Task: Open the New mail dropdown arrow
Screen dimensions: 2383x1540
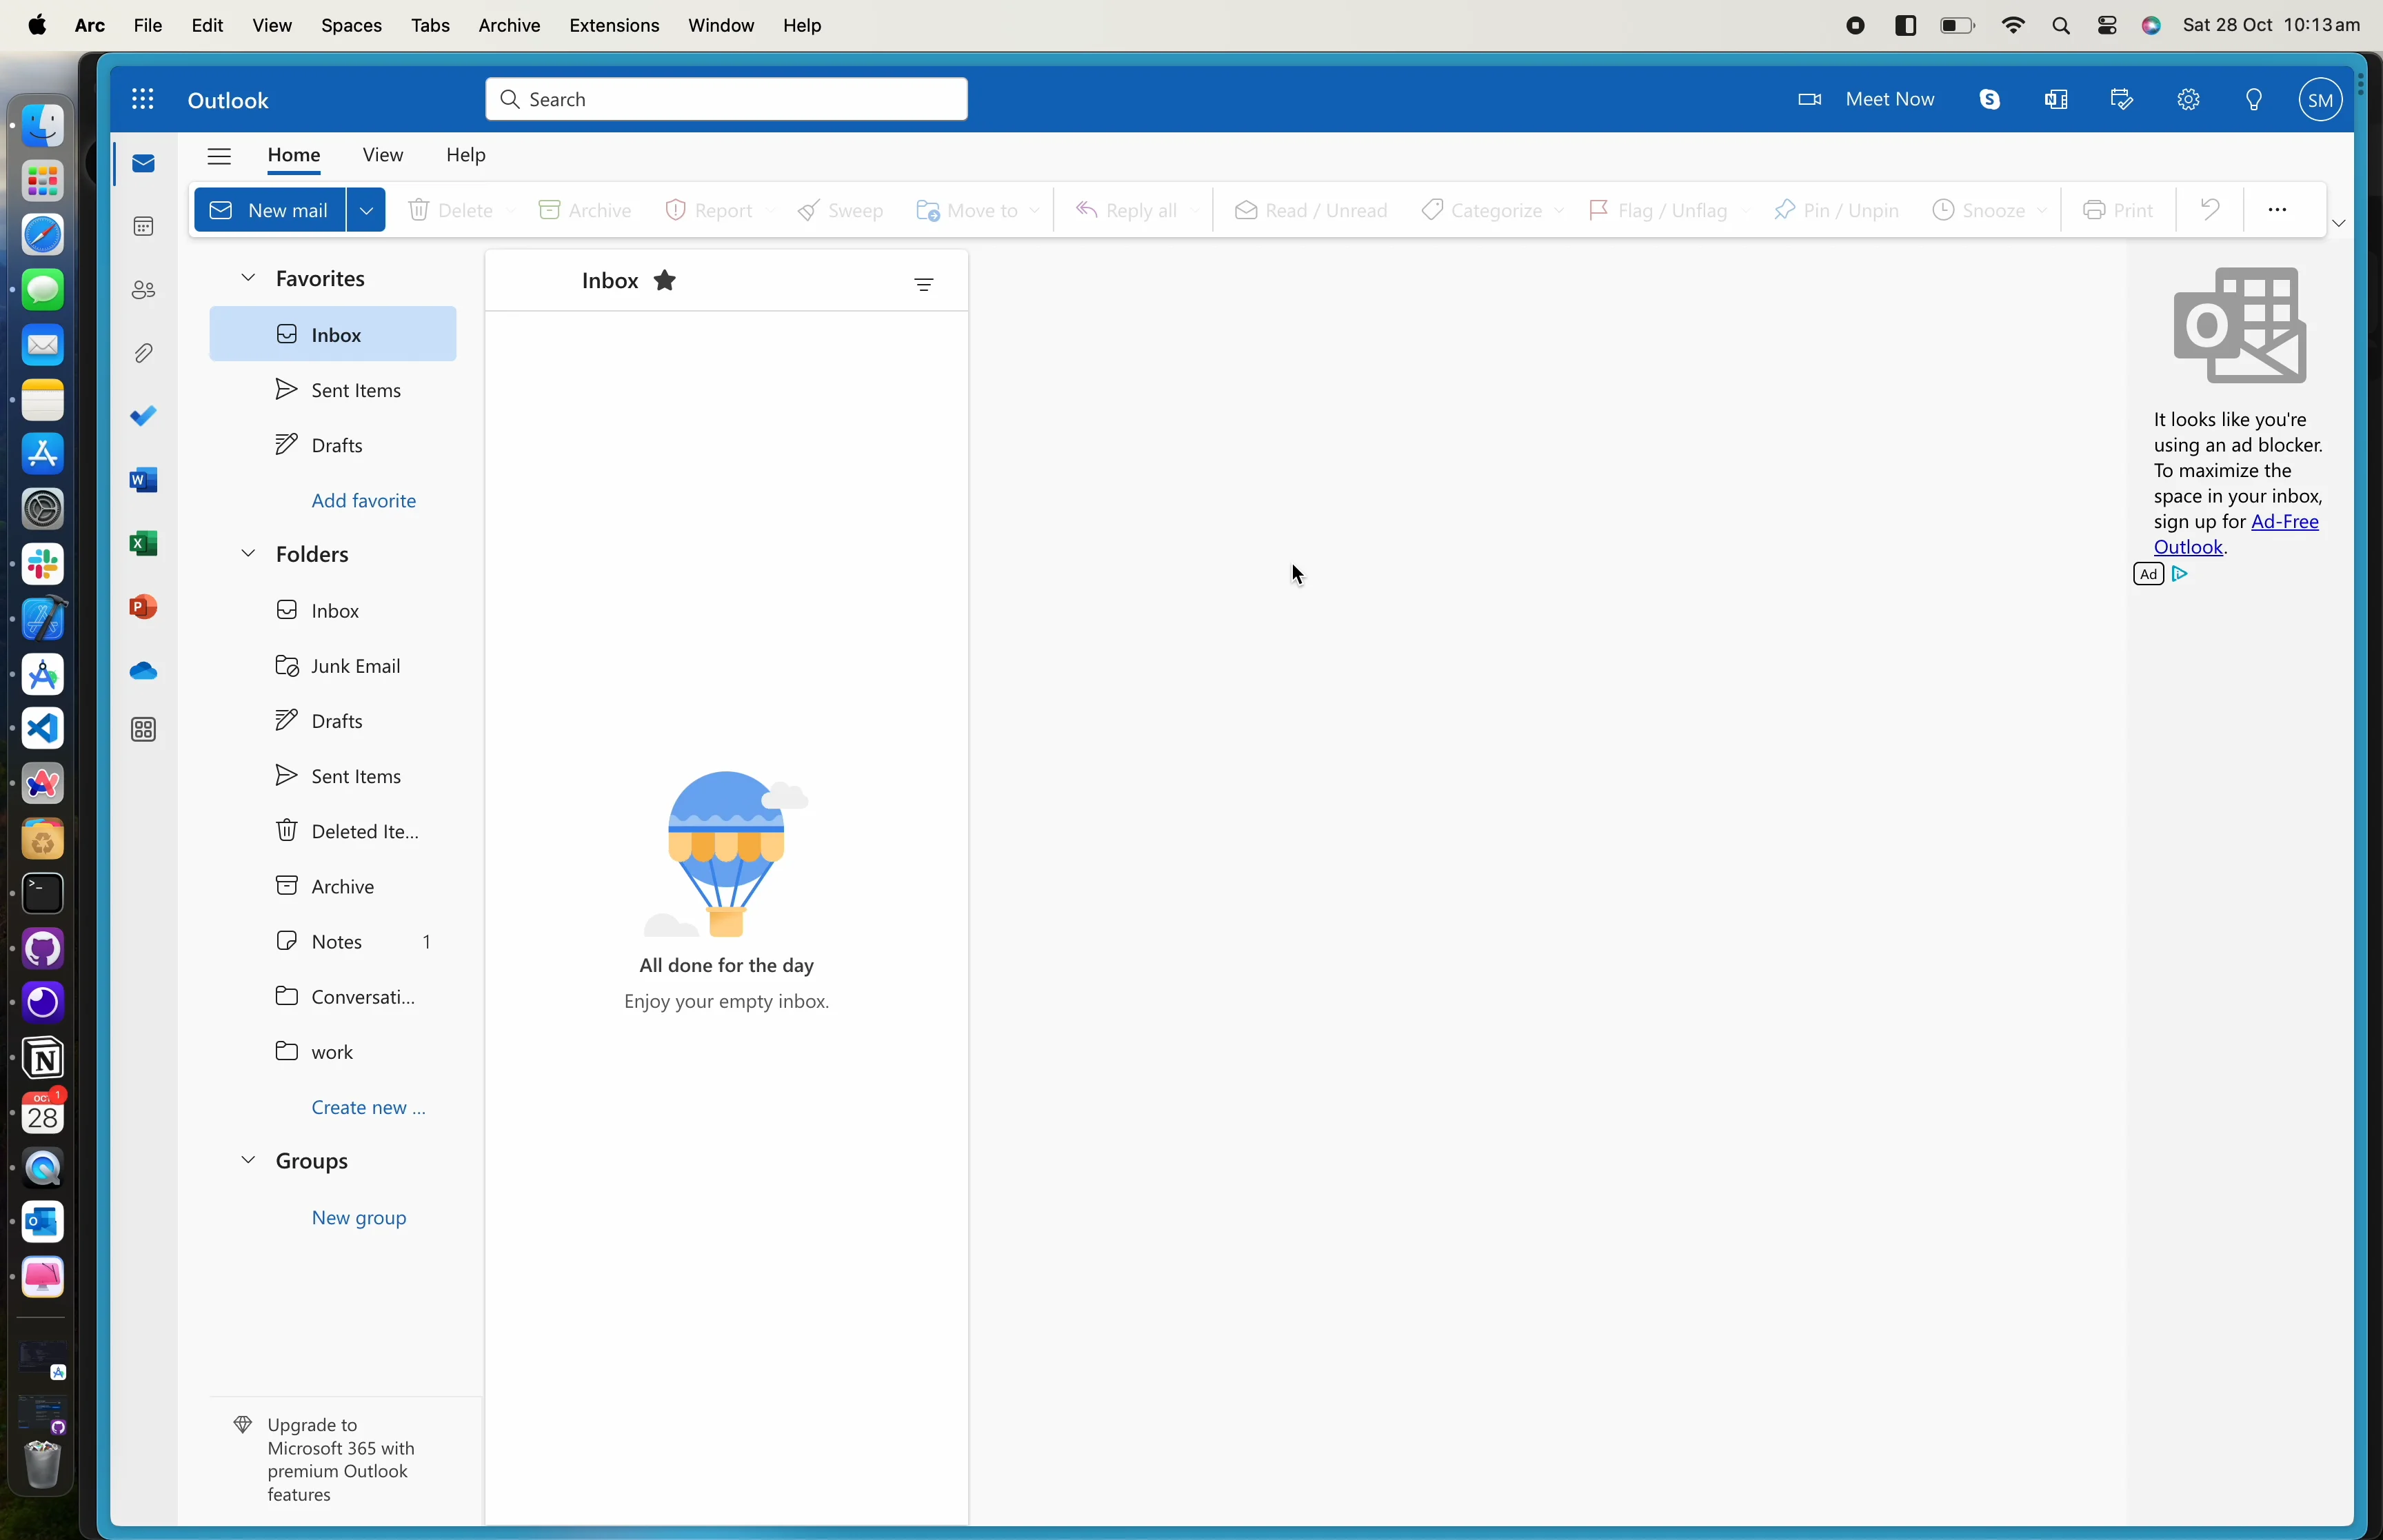Action: [366, 210]
